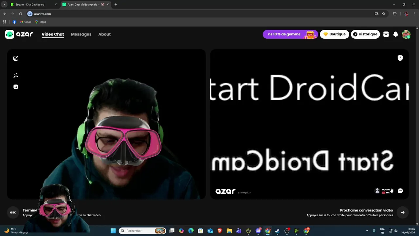Launch Microsoft Edge from the taskbar
The height and width of the screenshot is (236, 419).
coord(191,231)
